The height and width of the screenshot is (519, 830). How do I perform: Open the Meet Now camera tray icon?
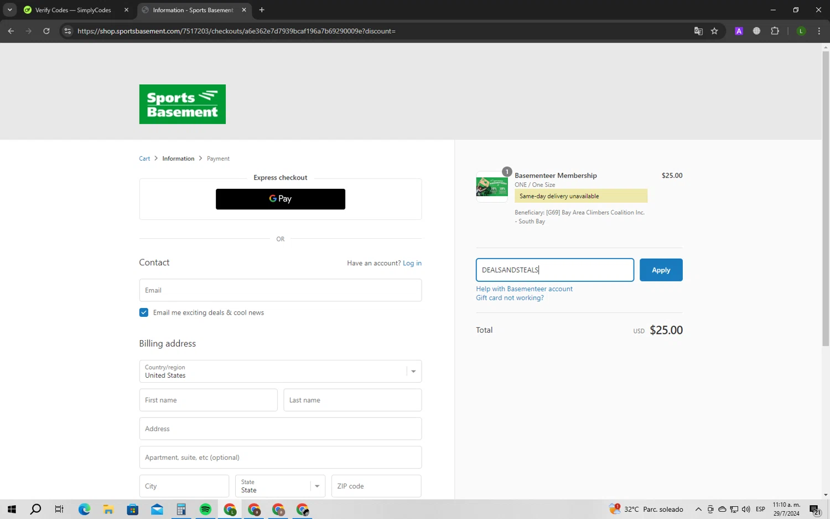click(x=710, y=509)
